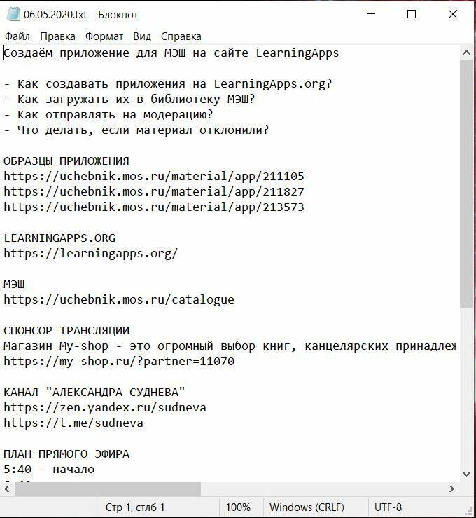This screenshot has width=476, height=518.
Task: Click the UTF-8 encoding status entry
Action: pos(388,507)
